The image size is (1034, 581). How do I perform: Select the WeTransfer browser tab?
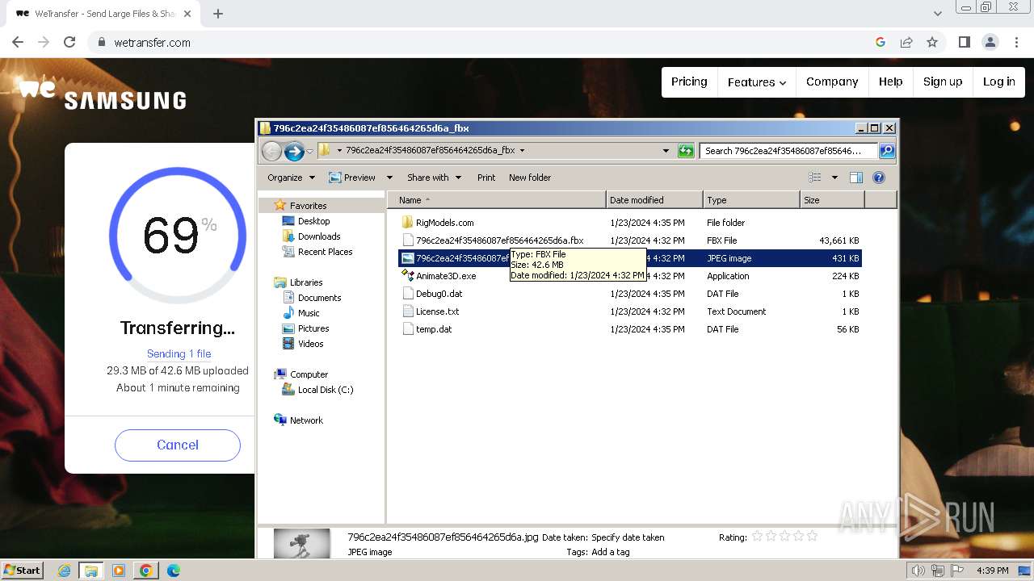click(105, 14)
